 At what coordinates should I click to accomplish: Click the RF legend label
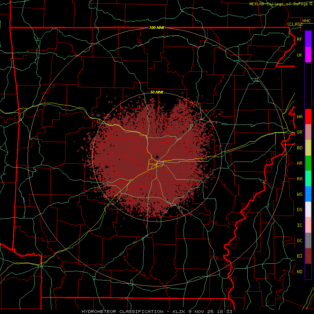299,39
